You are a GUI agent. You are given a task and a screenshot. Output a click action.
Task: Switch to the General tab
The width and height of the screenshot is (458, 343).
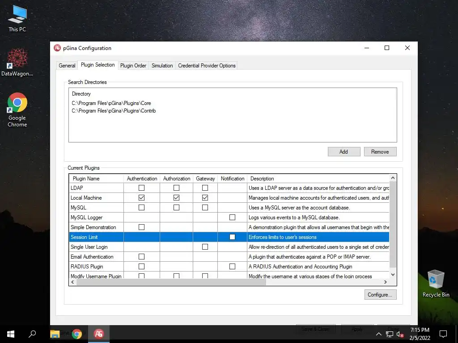(x=67, y=66)
